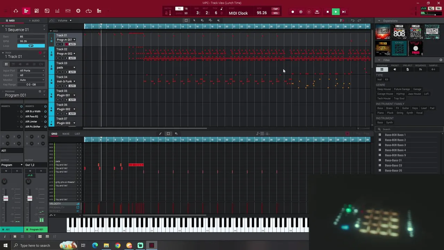Switch to the GRID editor tab

tap(54, 134)
